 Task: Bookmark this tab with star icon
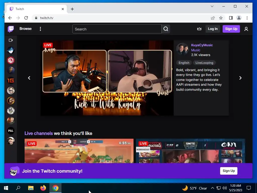221,18
